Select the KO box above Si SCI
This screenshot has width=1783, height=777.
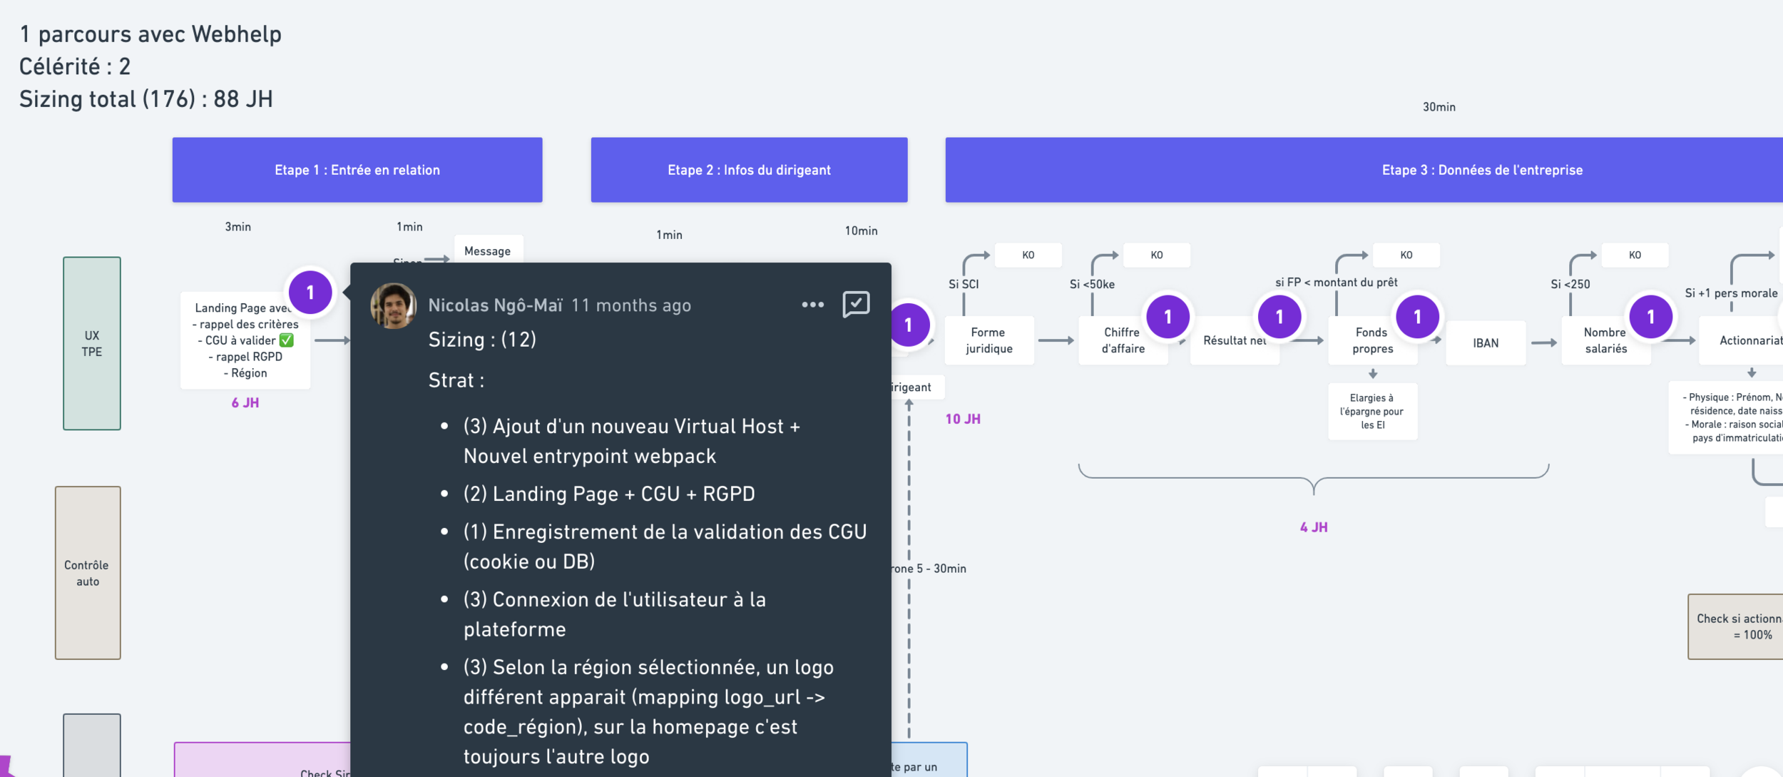1028,255
